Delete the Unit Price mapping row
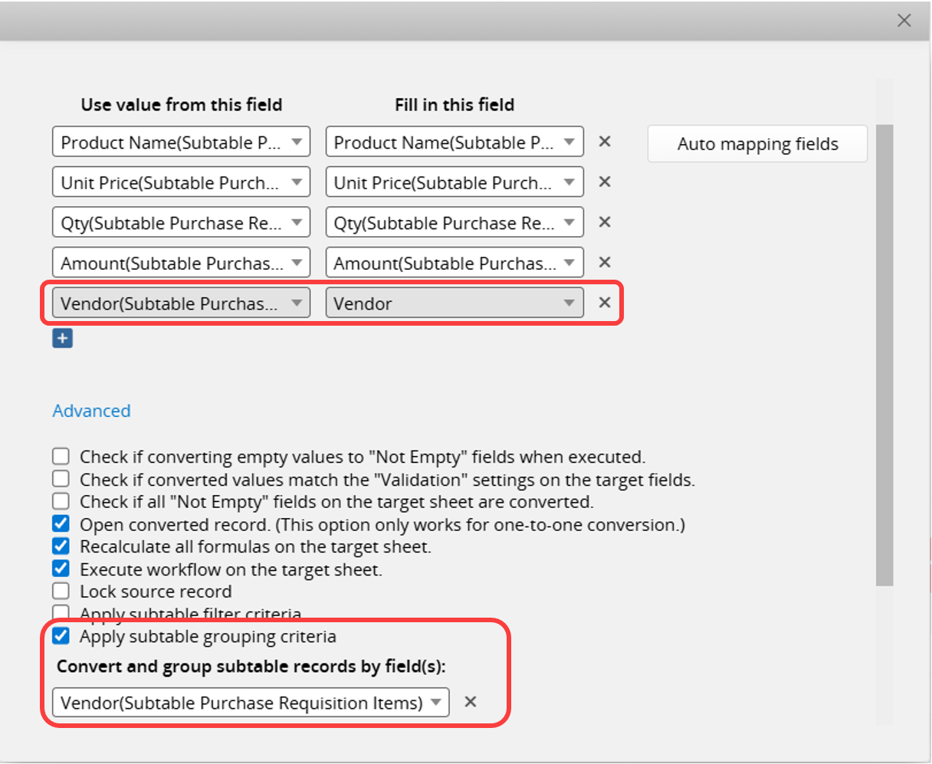 [x=605, y=182]
